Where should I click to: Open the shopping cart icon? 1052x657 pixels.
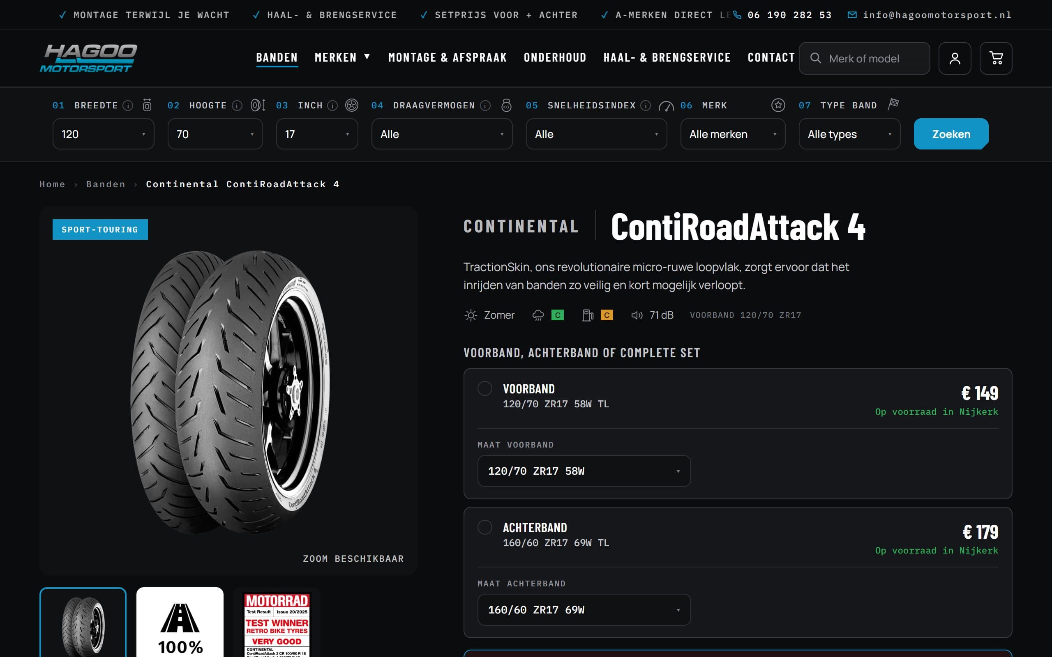coord(995,58)
